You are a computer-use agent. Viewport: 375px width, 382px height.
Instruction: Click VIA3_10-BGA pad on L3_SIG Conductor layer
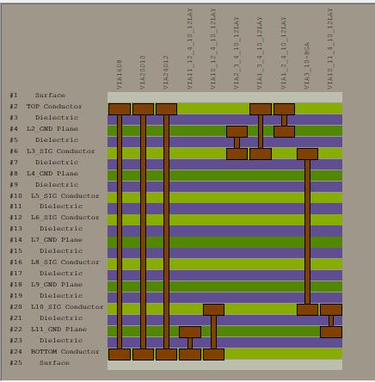pos(307,154)
